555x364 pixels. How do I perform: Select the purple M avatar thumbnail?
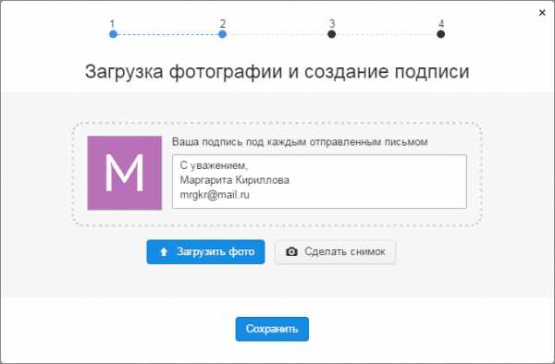click(x=125, y=173)
